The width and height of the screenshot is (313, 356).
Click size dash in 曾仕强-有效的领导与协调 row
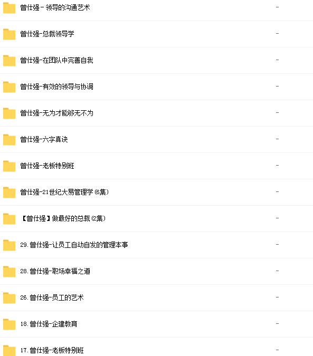tap(277, 86)
